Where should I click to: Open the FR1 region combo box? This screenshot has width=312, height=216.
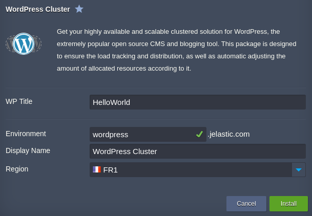click(x=191, y=169)
